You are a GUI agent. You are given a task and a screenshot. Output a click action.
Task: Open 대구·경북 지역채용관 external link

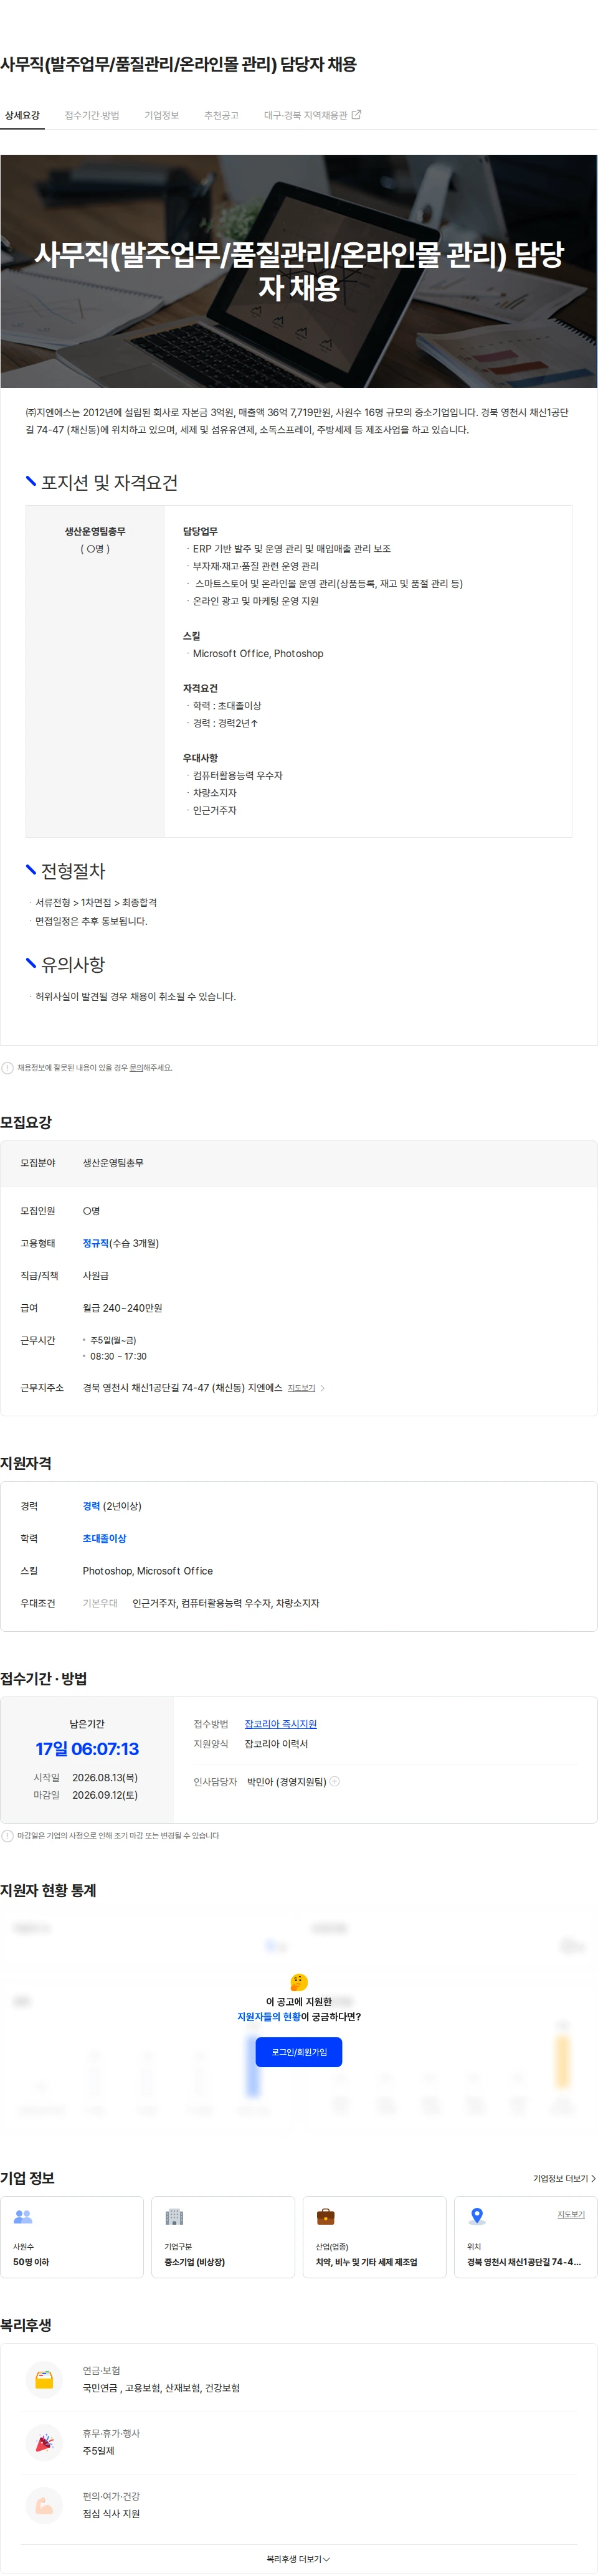click(x=312, y=115)
